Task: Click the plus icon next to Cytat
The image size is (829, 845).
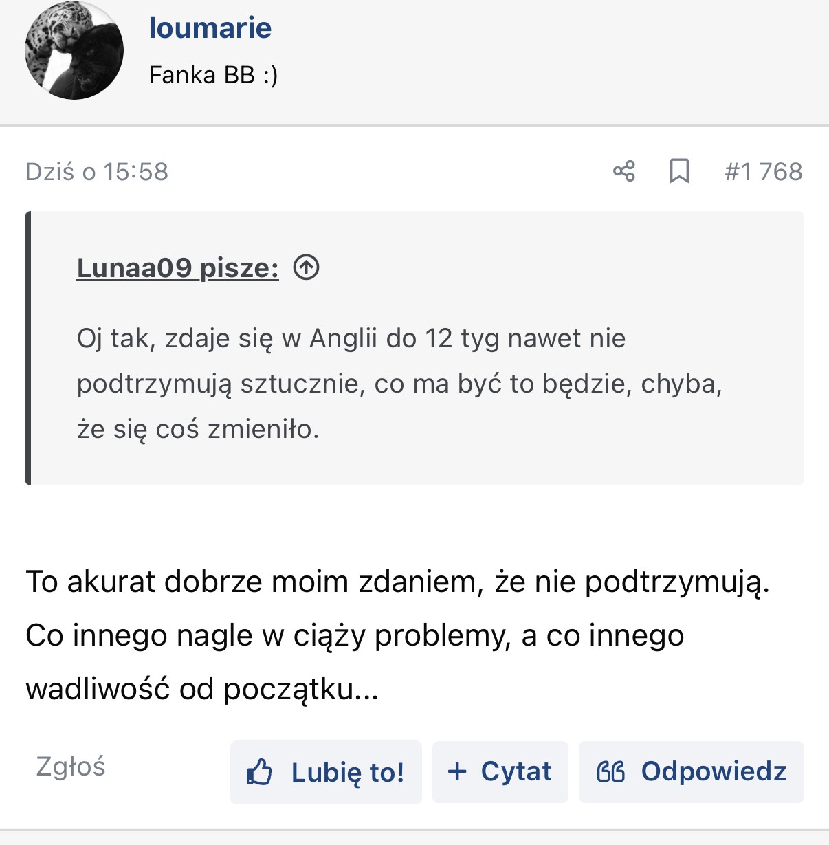Action: pyautogui.click(x=457, y=771)
